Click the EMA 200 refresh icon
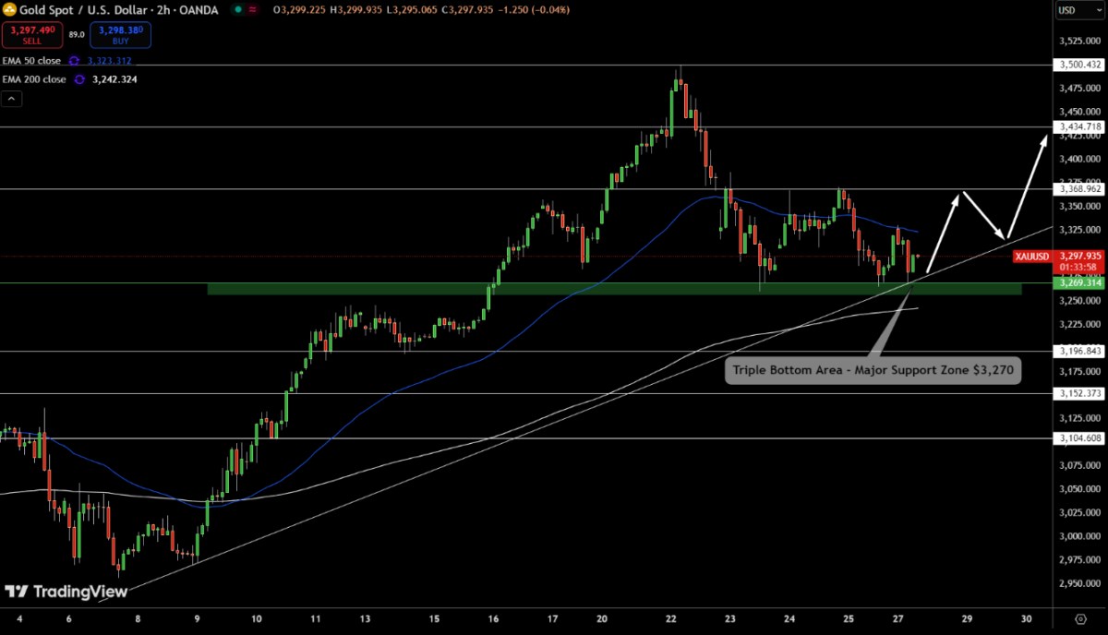This screenshot has width=1108, height=635. coord(79,79)
